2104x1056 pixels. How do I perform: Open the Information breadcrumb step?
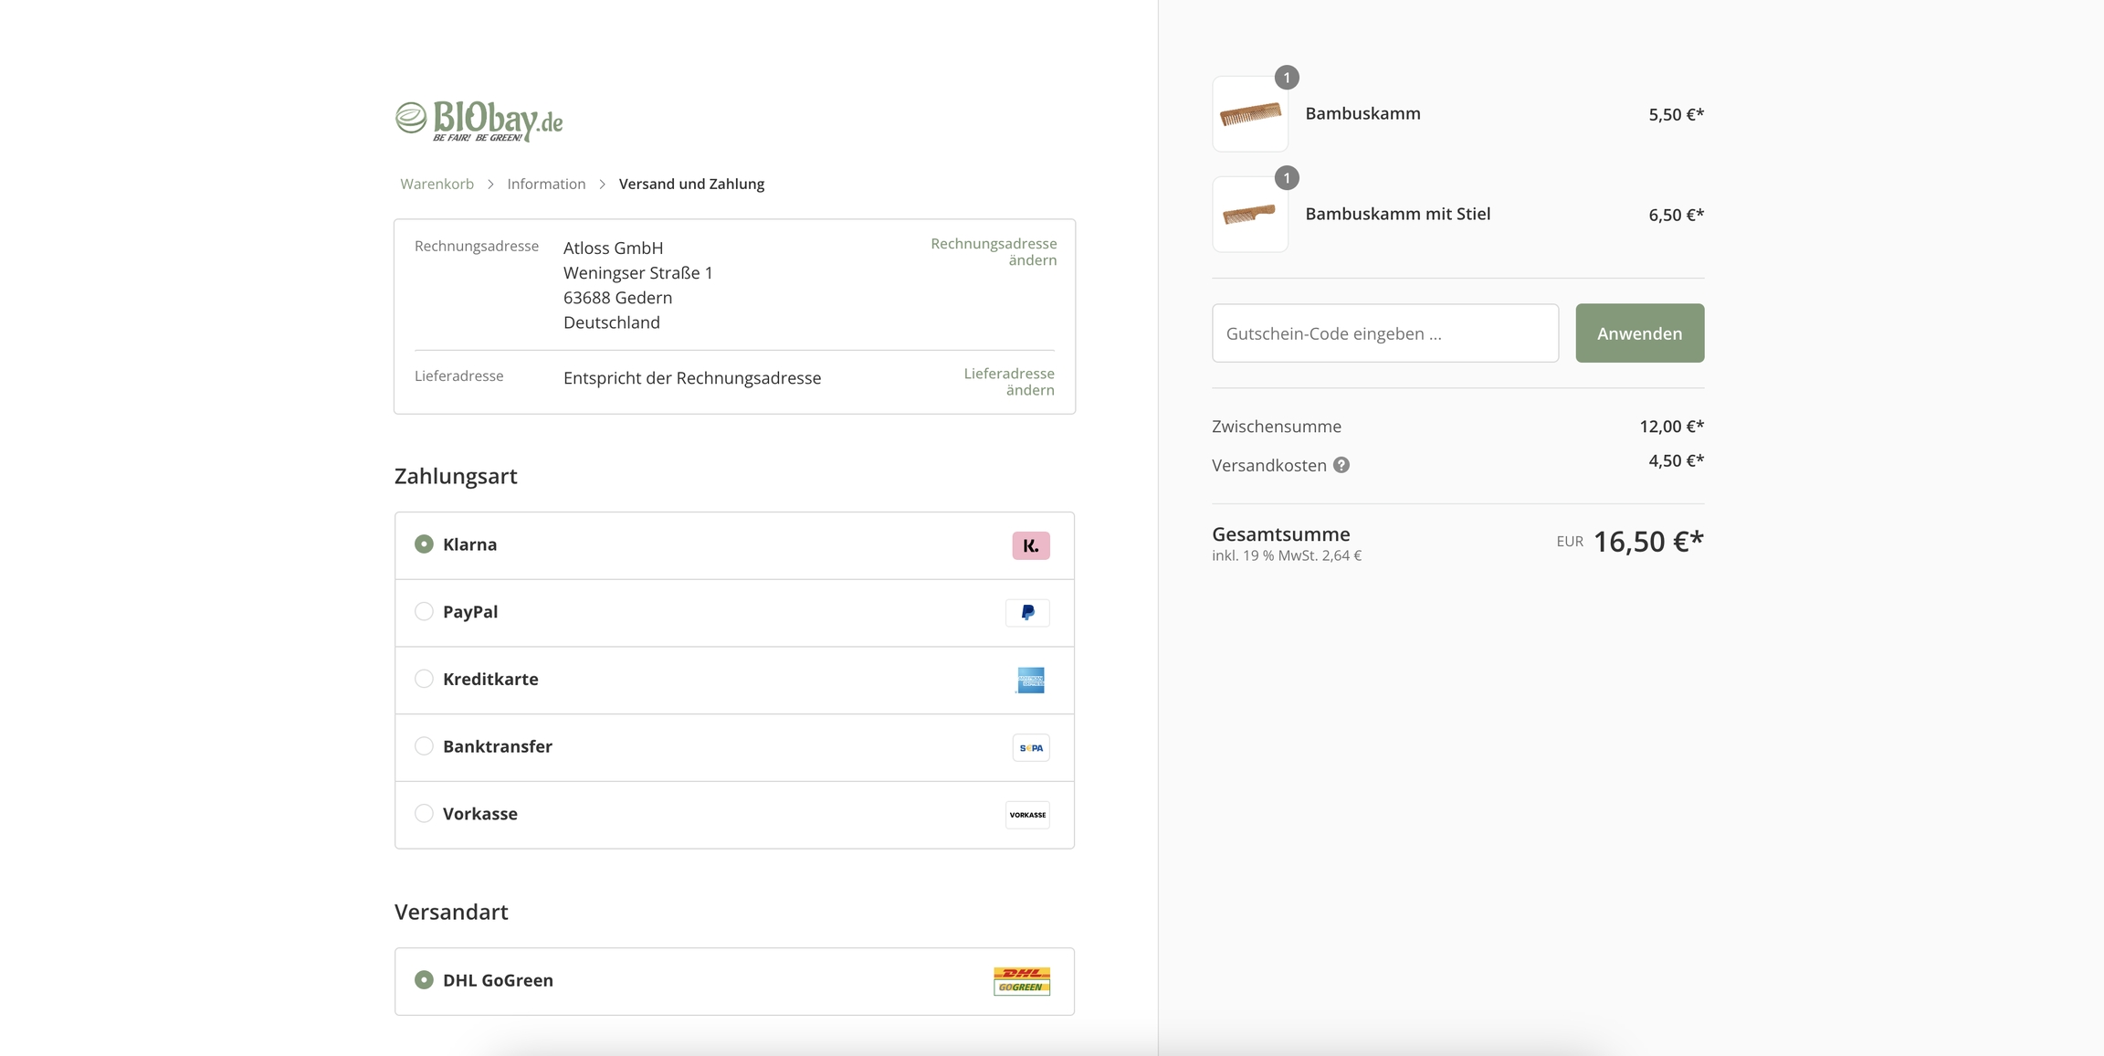coord(546,184)
